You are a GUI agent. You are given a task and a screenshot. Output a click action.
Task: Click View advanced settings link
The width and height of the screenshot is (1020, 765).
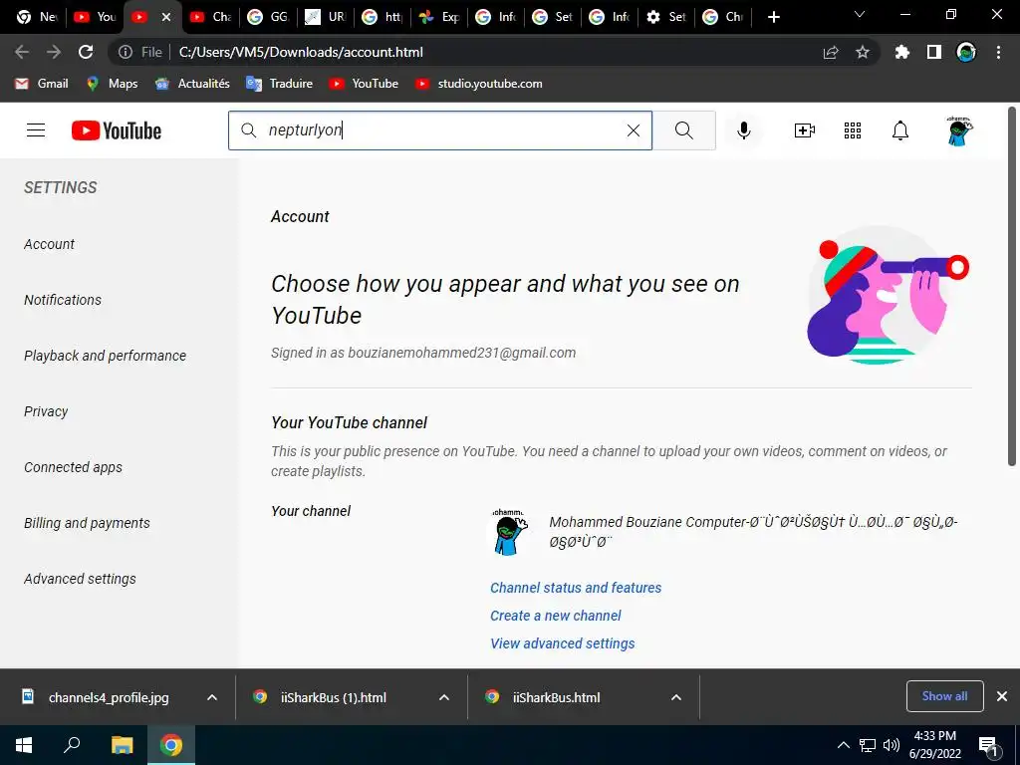click(563, 643)
